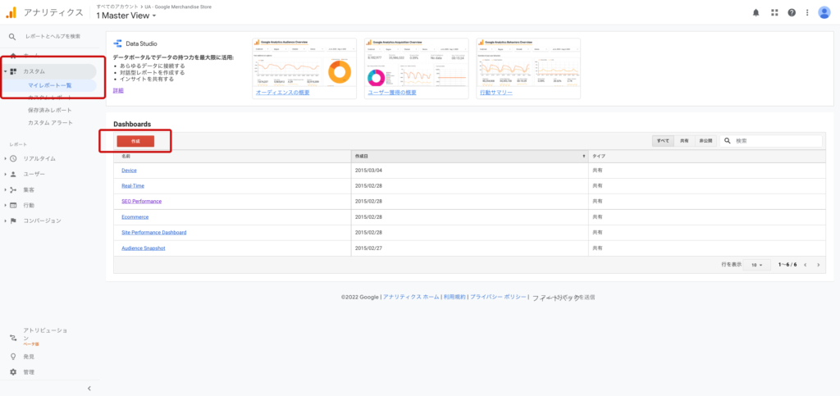Image resolution: width=840 pixels, height=396 pixels.
Task: Open the Device dashboard link
Action: point(129,171)
